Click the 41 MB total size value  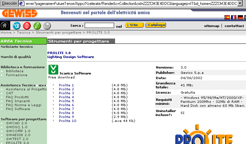coord(187,85)
